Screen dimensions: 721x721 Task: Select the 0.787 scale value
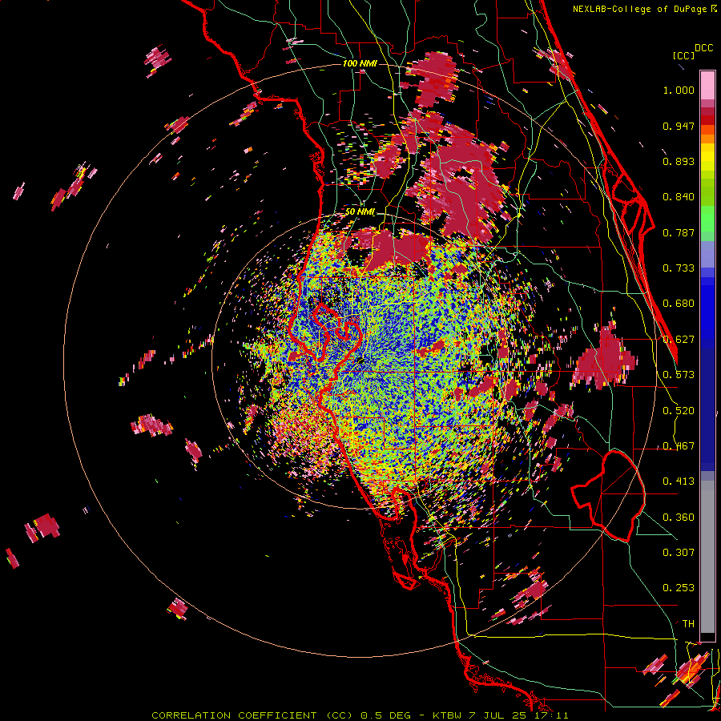click(x=679, y=232)
